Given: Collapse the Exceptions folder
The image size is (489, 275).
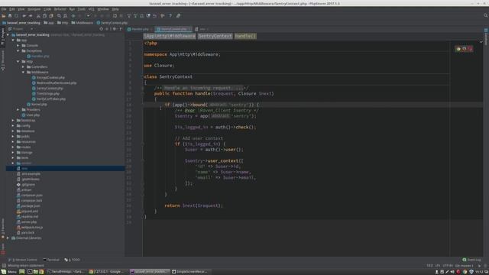Looking at the screenshot, I should tap(18, 51).
